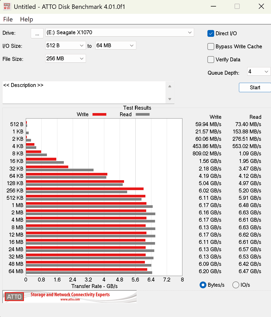Click the Read column header
The width and height of the screenshot is (271, 317).
coord(255,117)
